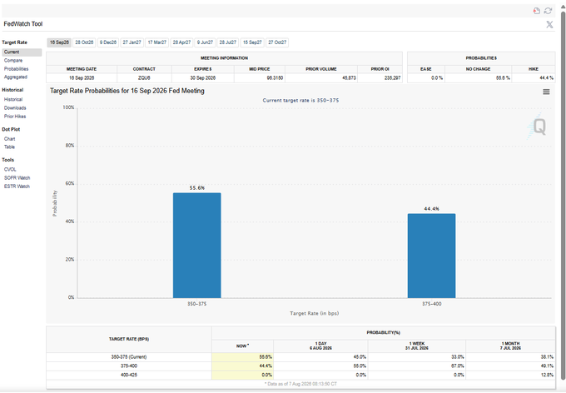The height and width of the screenshot is (393, 566).
Task: Select the 16 Sep26 meeting tab
Action: [59, 42]
